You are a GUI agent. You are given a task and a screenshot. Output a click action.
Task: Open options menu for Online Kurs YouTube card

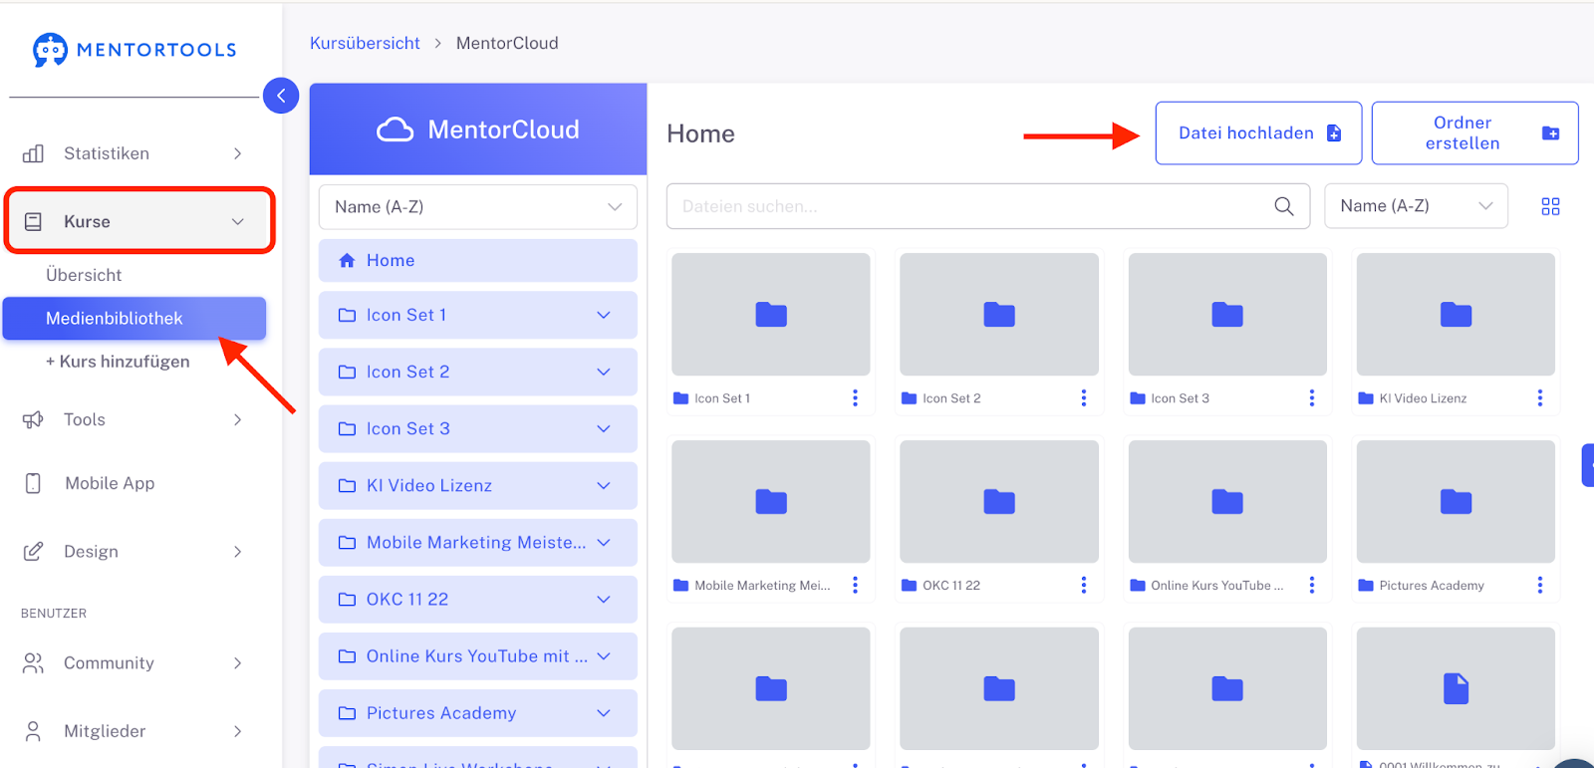coord(1311,585)
